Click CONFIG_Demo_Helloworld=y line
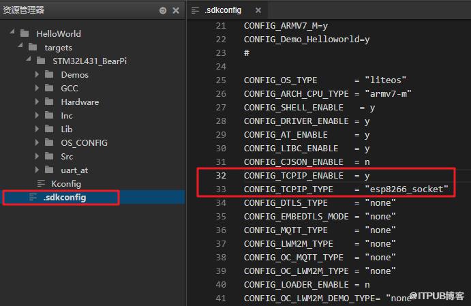 307,40
